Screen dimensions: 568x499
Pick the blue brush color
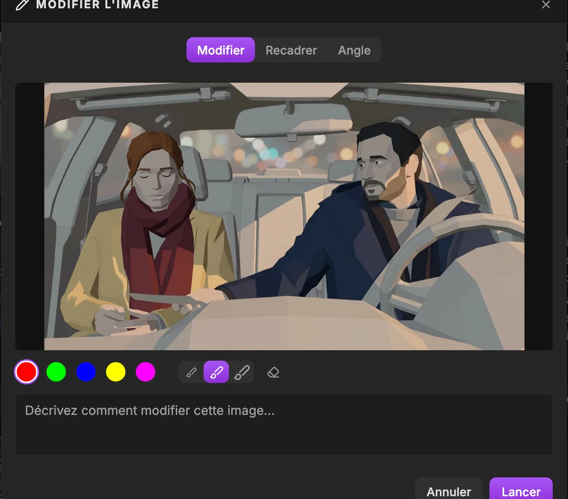click(86, 372)
